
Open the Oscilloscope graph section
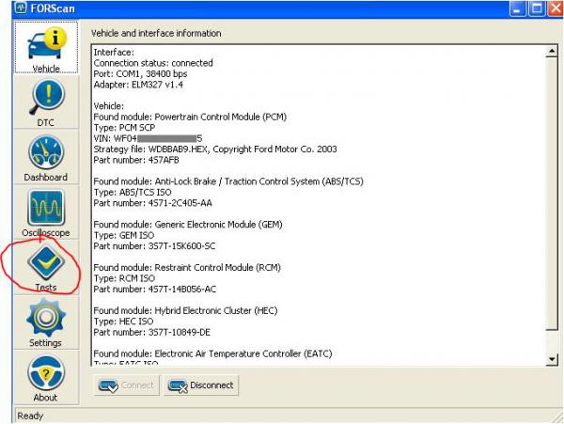(x=45, y=213)
